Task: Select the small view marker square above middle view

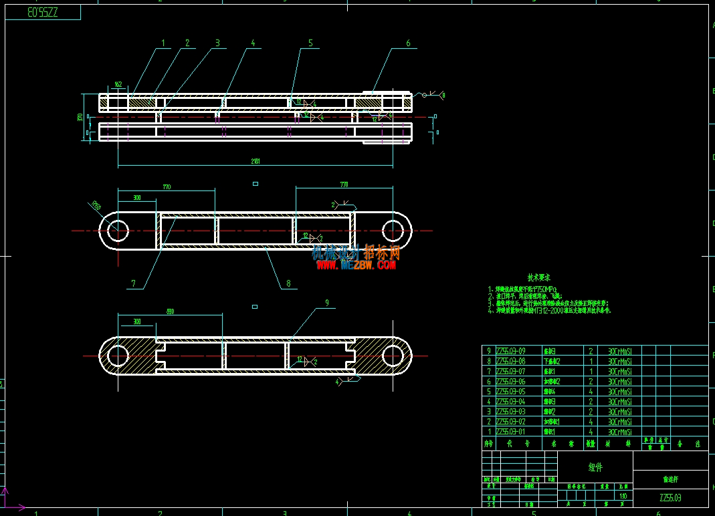Action: (x=256, y=184)
